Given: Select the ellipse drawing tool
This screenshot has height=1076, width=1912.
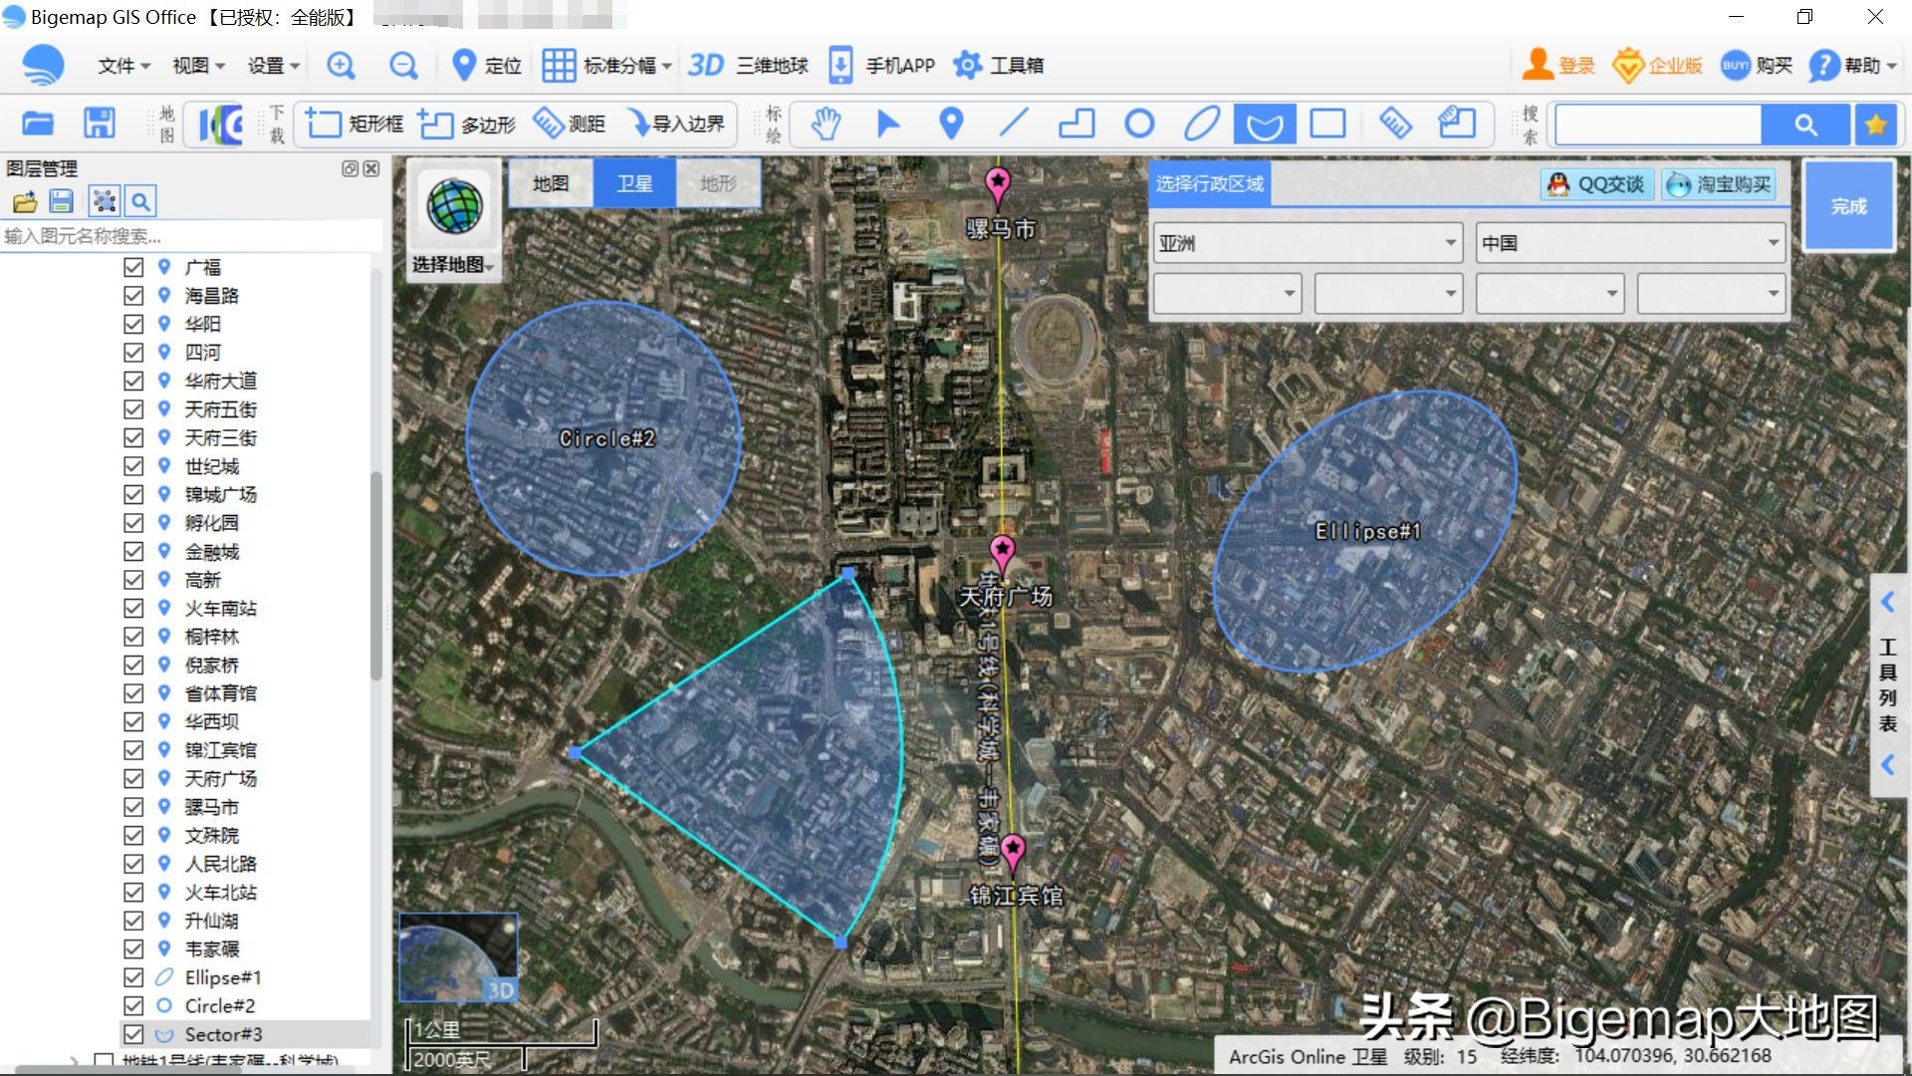Looking at the screenshot, I should (1203, 124).
